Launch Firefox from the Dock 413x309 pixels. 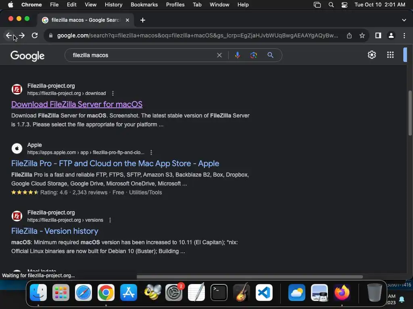pyautogui.click(x=342, y=293)
